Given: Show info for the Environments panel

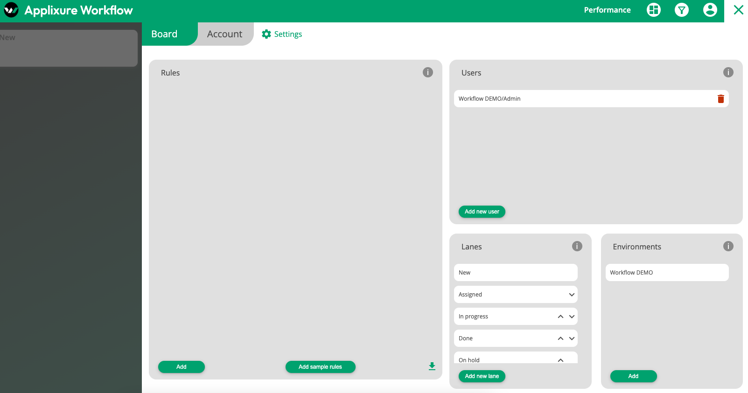Looking at the screenshot, I should 728,246.
